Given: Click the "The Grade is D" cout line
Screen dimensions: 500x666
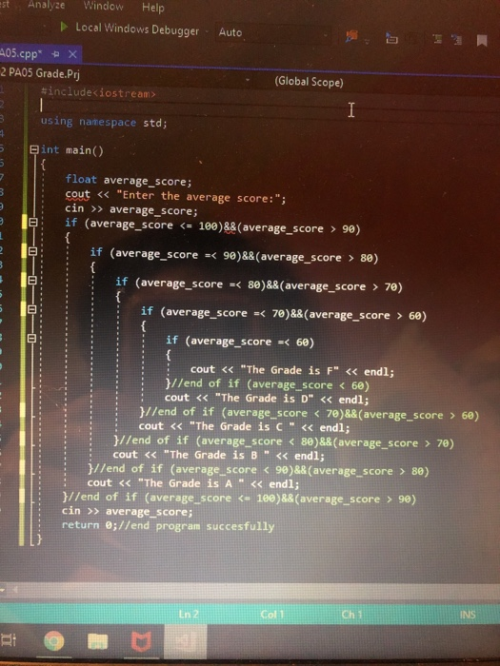Looking at the screenshot, I should [267, 399].
